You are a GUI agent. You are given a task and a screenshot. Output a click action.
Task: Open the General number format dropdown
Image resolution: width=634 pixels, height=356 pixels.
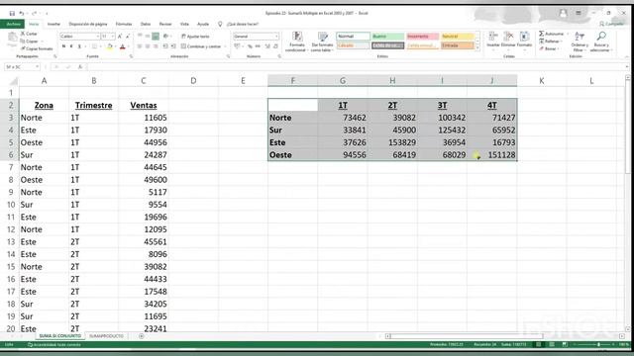[276, 37]
